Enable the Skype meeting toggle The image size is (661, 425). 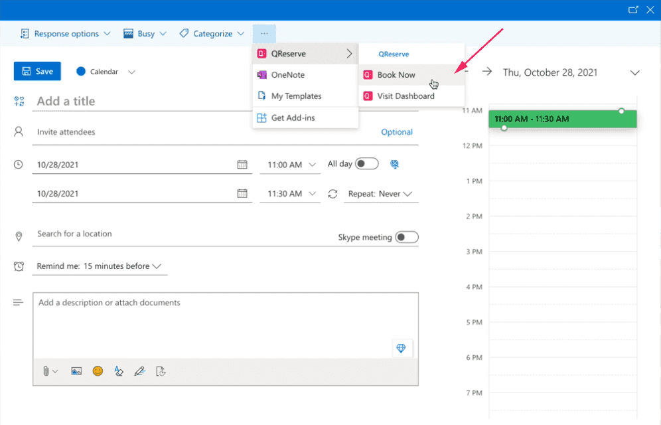click(x=407, y=237)
